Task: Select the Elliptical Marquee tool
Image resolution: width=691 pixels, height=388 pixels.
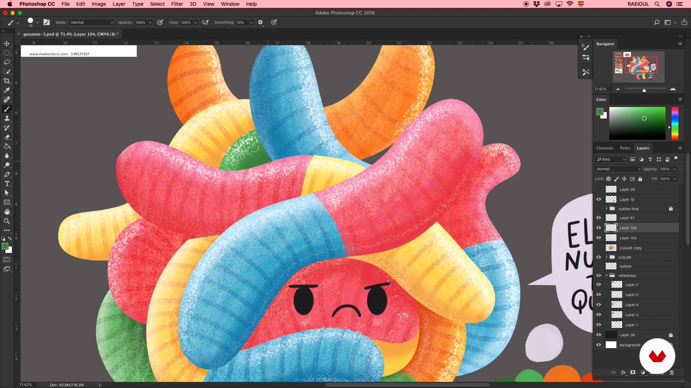Action: click(7, 53)
